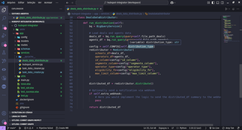242x130 pixels.
Task: Expand the routes folder
Action: point(24,45)
